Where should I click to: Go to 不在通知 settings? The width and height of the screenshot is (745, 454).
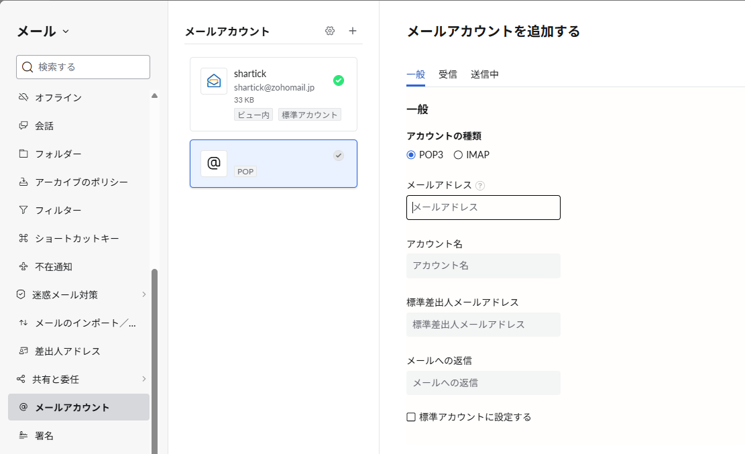(x=54, y=267)
